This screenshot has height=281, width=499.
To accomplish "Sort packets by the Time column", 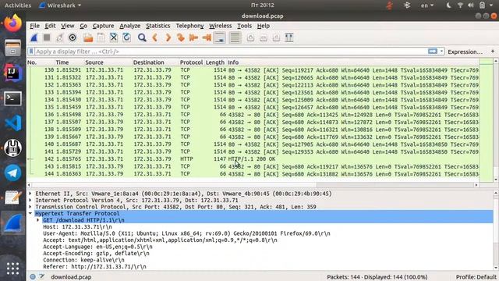I will pos(62,62).
